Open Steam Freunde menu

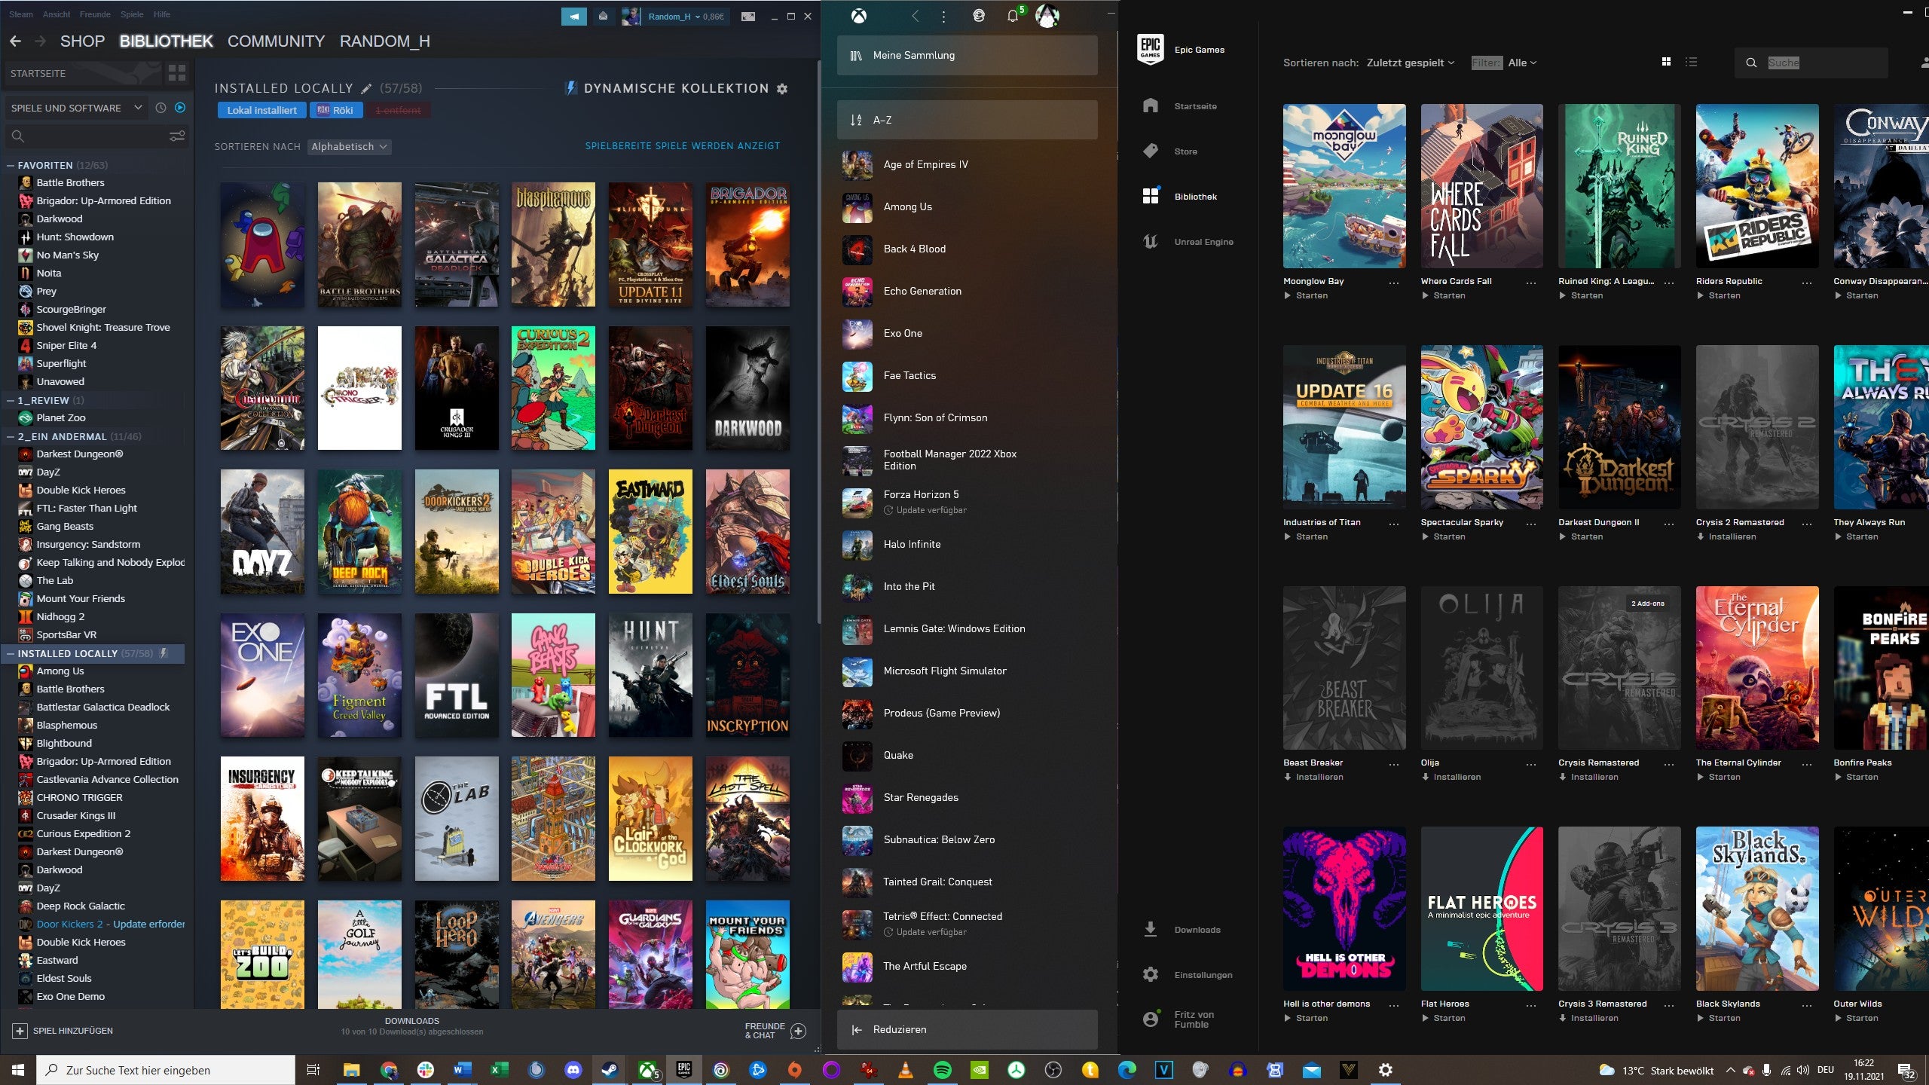(x=95, y=14)
